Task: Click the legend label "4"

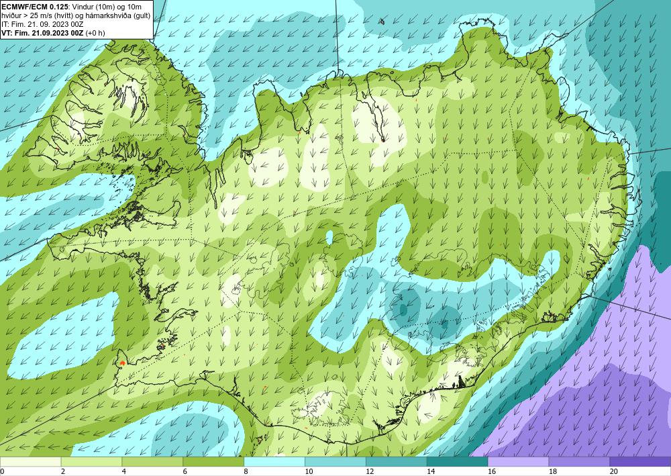Action: click(124, 471)
